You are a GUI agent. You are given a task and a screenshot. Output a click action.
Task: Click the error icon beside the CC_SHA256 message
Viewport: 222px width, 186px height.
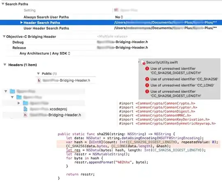tap(147, 79)
